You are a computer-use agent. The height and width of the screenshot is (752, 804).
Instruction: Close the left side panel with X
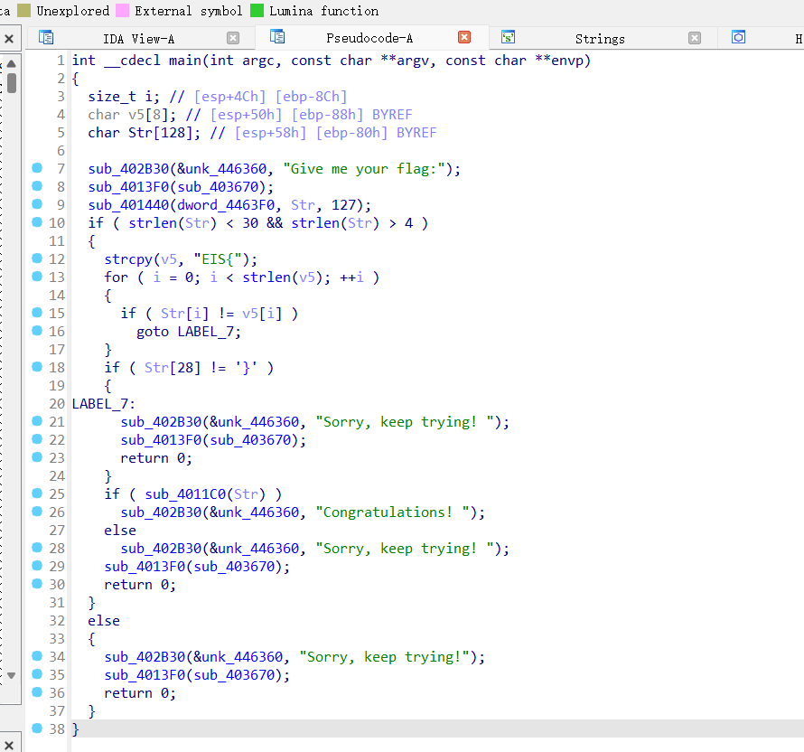click(x=9, y=39)
